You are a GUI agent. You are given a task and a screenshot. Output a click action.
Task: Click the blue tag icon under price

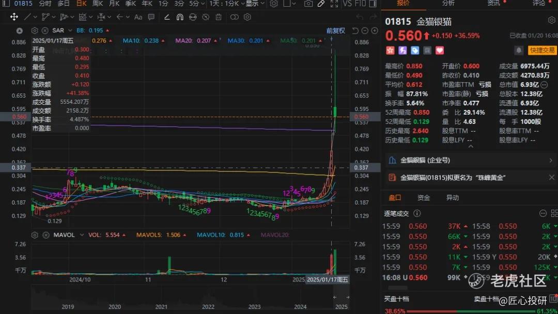tap(415, 51)
